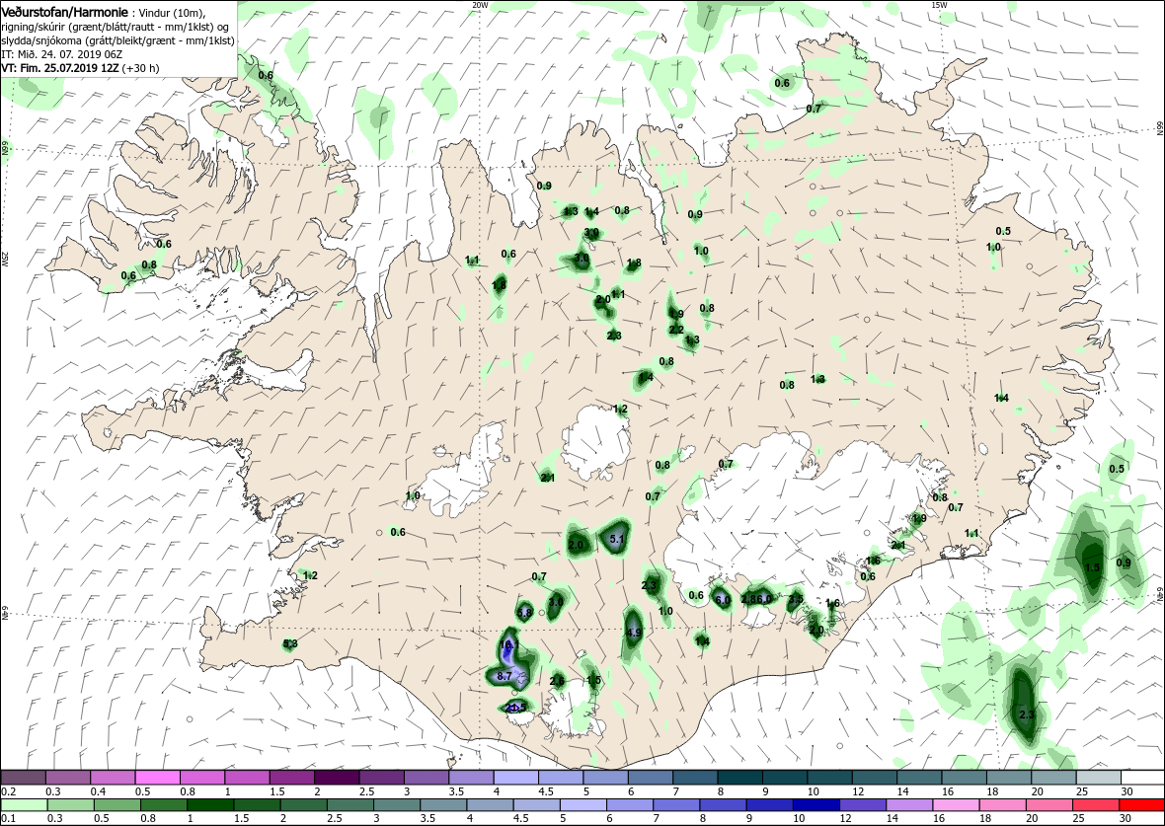The width and height of the screenshot is (1165, 826).
Task: Click the 15W longitude label at top
Action: click(x=939, y=5)
